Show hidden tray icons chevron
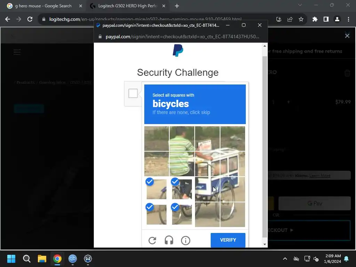 tap(285, 259)
